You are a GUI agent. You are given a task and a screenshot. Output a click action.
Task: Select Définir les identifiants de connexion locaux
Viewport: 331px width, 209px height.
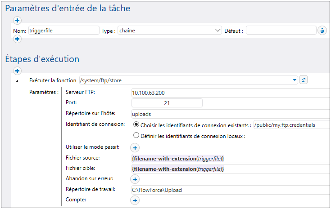tap(136, 136)
